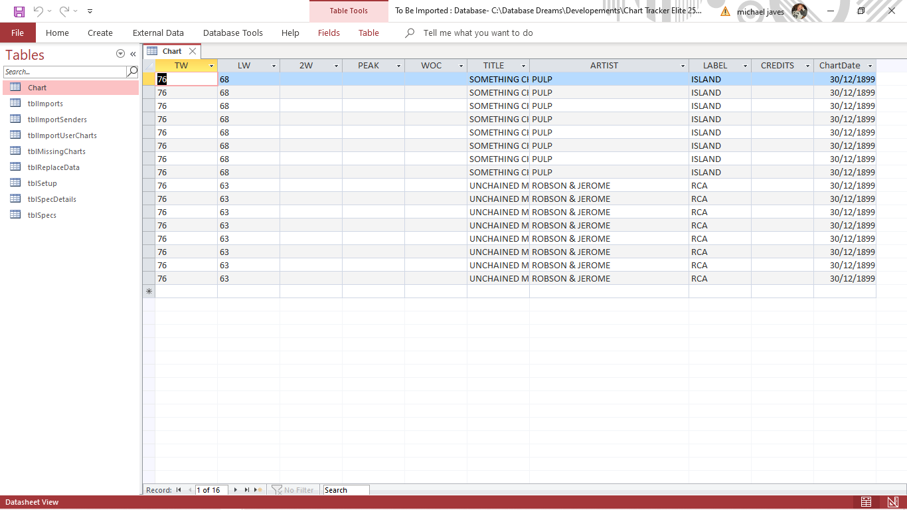Image resolution: width=907 pixels, height=510 pixels.
Task: Select tblSetup table in navigation pane
Action: [71, 183]
